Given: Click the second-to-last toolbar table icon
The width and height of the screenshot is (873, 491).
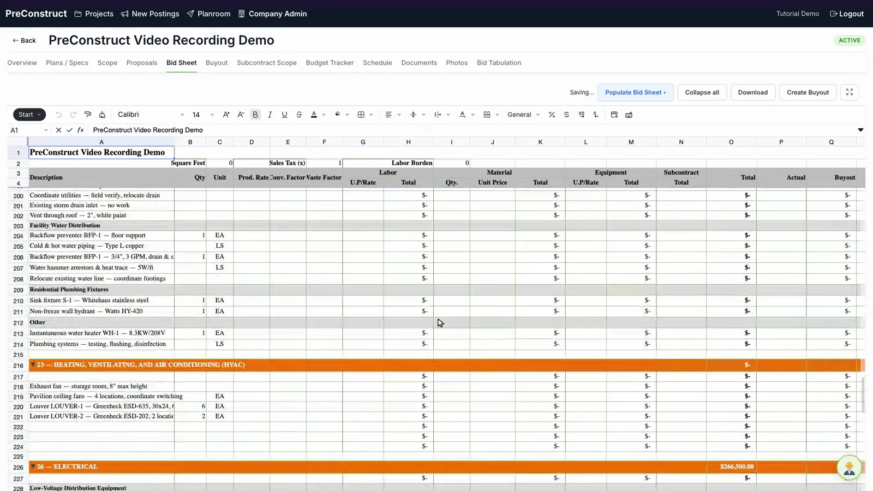Looking at the screenshot, I should coord(614,115).
